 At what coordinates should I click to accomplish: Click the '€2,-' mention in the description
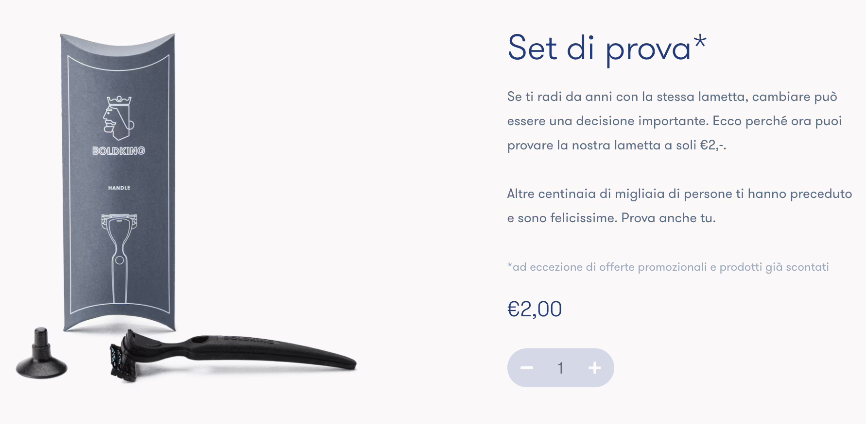712,144
